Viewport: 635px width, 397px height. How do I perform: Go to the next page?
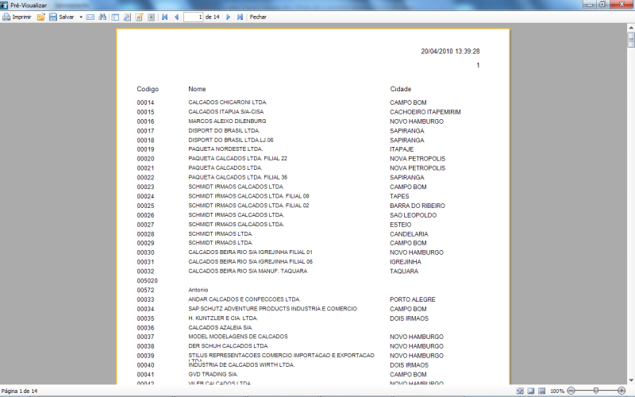pyautogui.click(x=228, y=17)
